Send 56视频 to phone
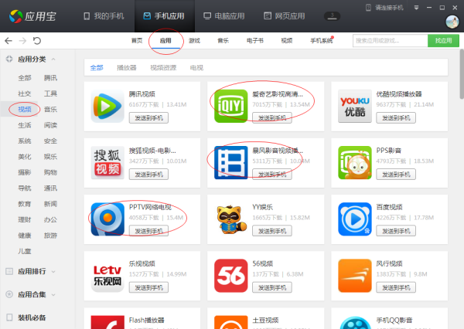Viewport: 464px width, 329px height. pyautogui.click(x=272, y=287)
